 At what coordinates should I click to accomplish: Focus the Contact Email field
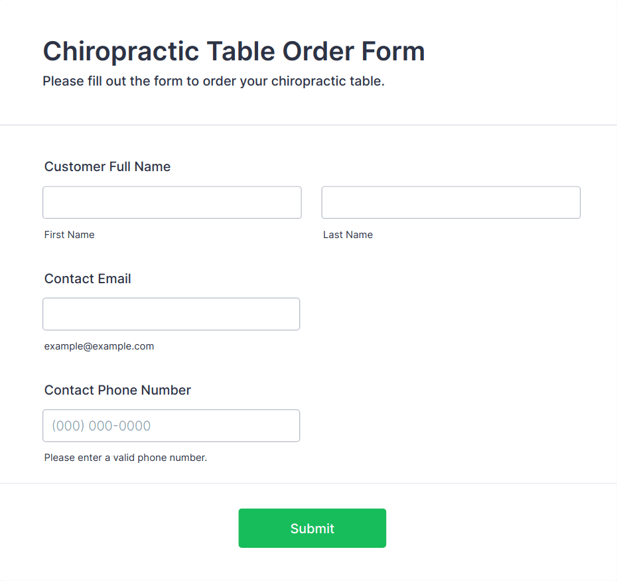pos(171,314)
